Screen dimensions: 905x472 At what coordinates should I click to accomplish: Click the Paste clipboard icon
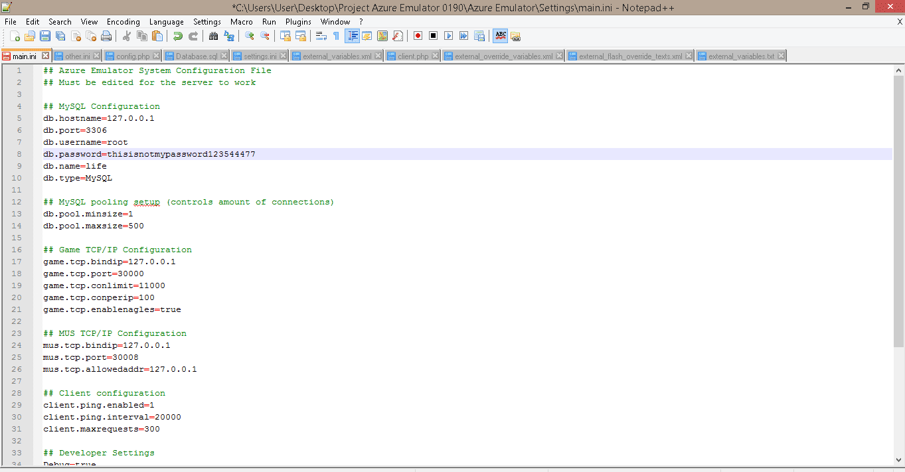coord(157,36)
